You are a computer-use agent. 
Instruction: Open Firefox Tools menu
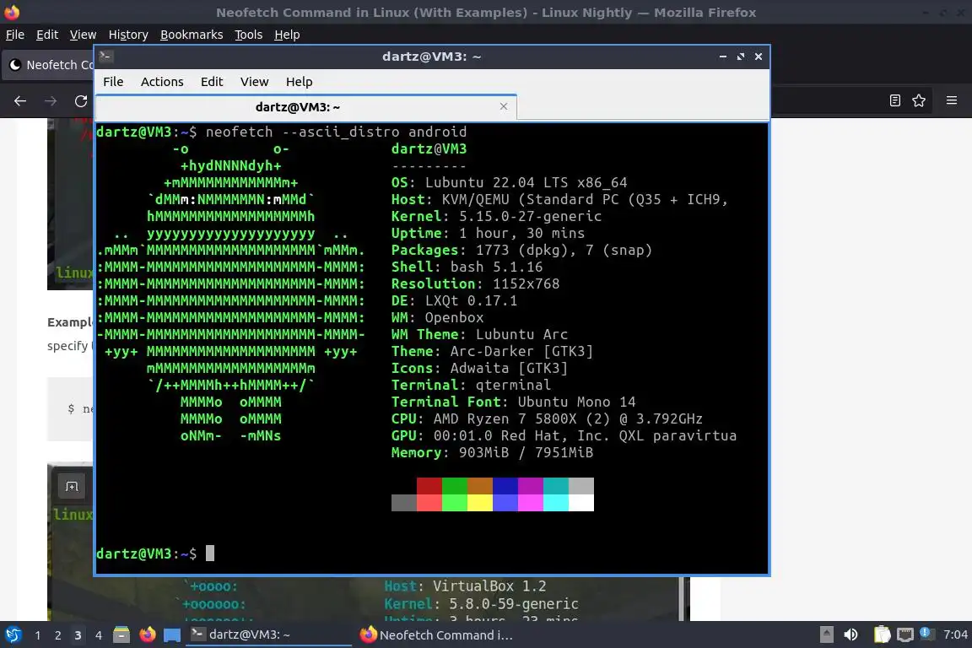click(249, 35)
